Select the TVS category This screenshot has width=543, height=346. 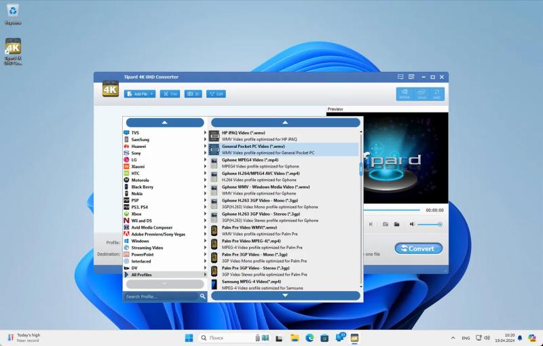(x=165, y=132)
